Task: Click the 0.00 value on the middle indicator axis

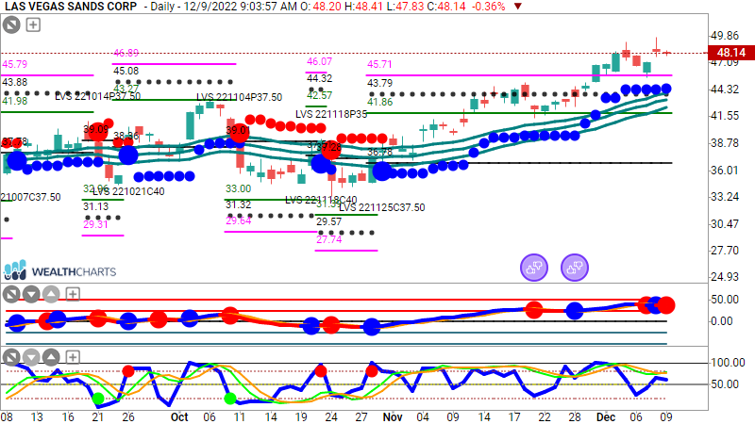Action: point(722,321)
